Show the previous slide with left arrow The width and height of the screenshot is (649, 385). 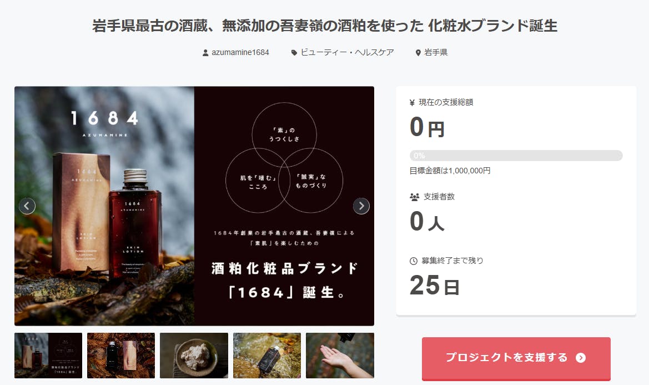27,206
